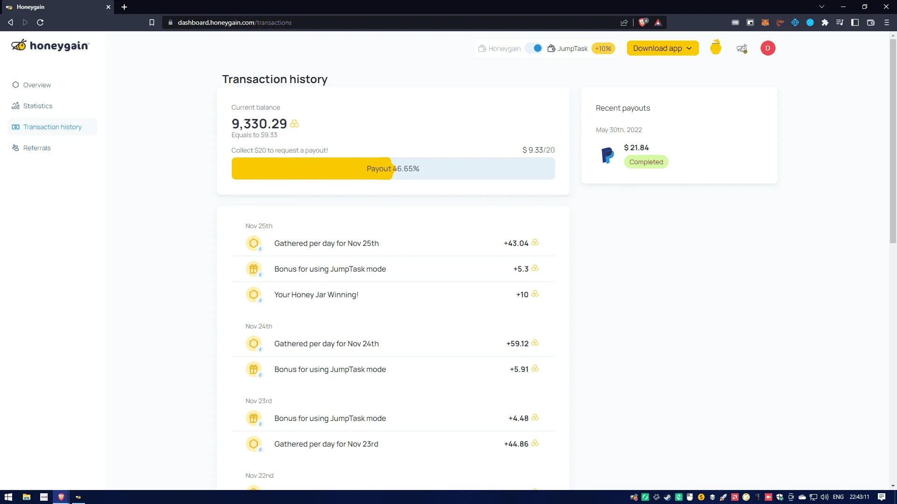The image size is (897, 504).
Task: Toggle the browser sidebar panel icon
Action: [x=855, y=22]
